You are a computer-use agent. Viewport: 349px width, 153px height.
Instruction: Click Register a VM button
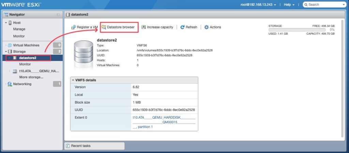(x=85, y=27)
